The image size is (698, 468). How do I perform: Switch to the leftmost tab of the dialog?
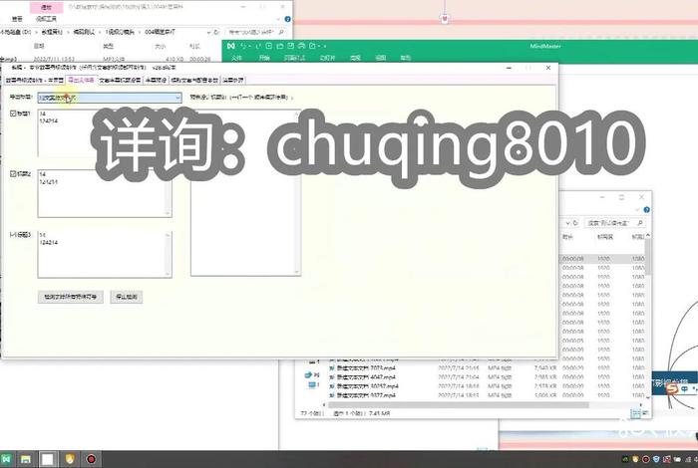35,80
